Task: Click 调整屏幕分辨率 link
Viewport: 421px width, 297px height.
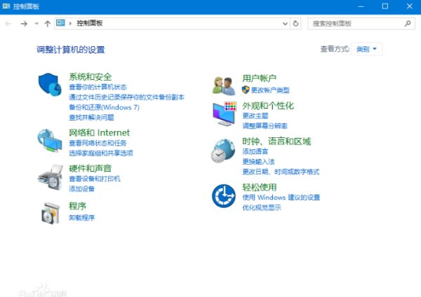Action: 265,125
